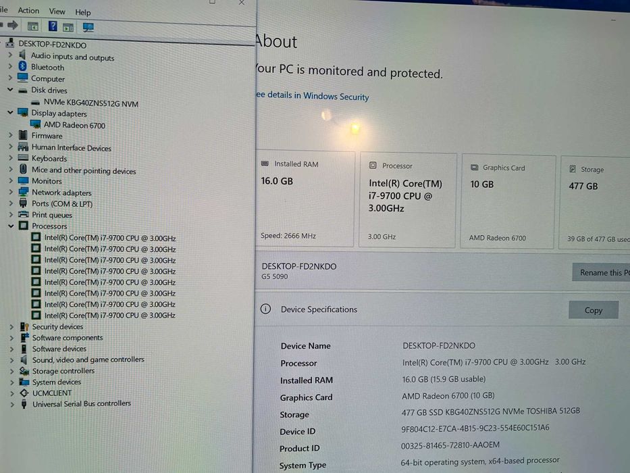630x473 pixels.
Task: Click the Storage 477 GB summary card
Action: [x=595, y=203]
